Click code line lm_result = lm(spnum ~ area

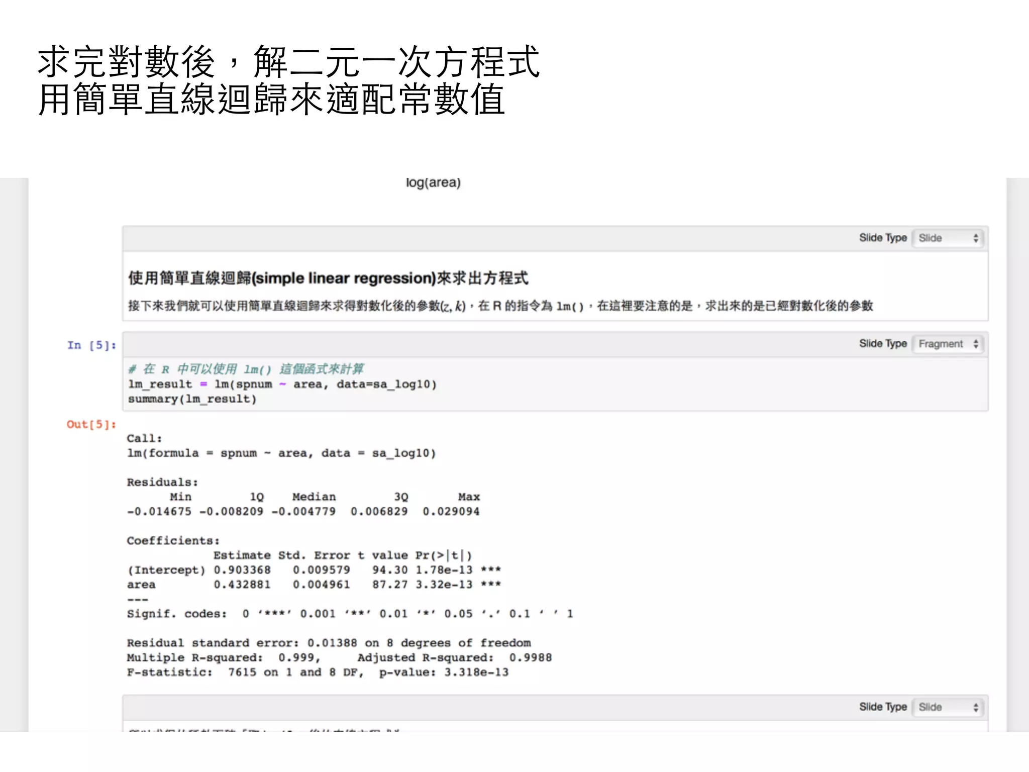[282, 384]
